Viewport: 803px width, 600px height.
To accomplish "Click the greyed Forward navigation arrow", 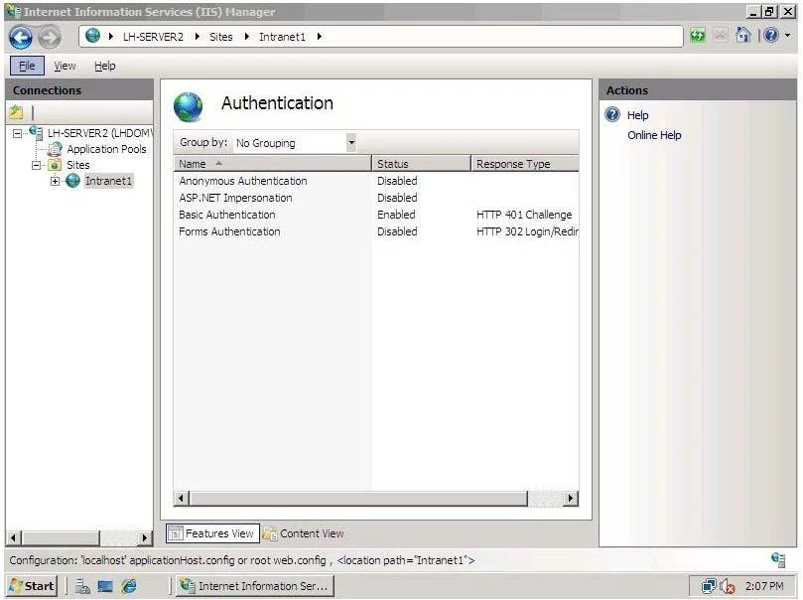I will (51, 38).
